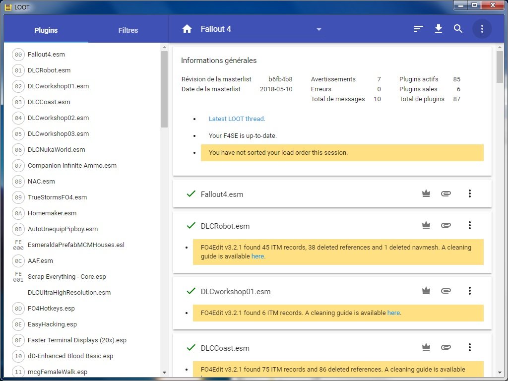Click the home icon in the header

pos(187,29)
